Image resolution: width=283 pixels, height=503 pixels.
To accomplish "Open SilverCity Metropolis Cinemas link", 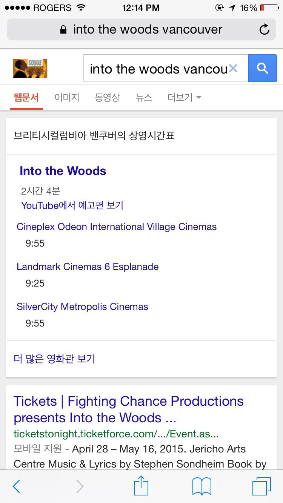I will pos(82,307).
